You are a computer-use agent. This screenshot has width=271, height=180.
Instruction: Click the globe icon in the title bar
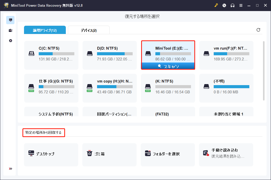click(224, 5)
